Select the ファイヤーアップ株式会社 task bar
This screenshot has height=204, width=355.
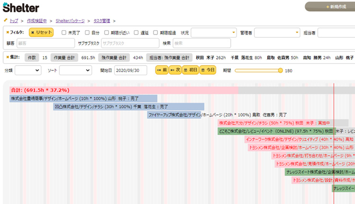pyautogui.click(x=174, y=115)
